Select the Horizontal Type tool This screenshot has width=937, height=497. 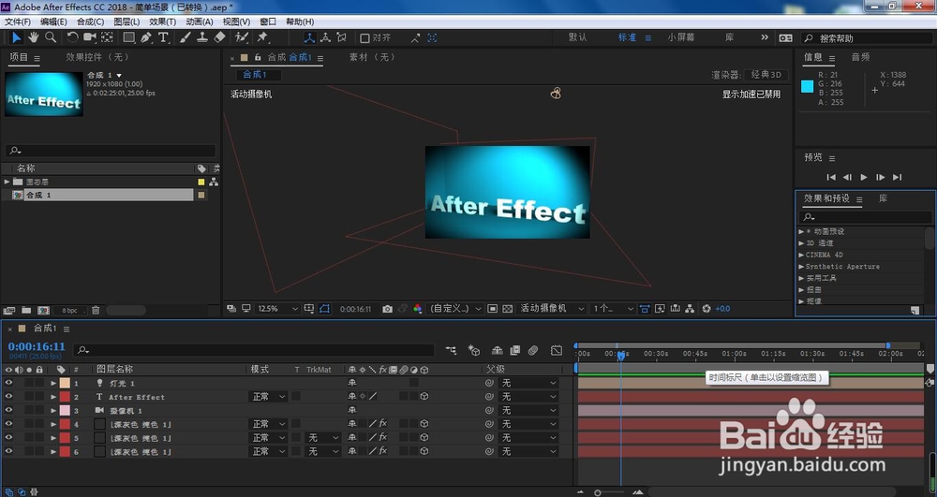(163, 37)
